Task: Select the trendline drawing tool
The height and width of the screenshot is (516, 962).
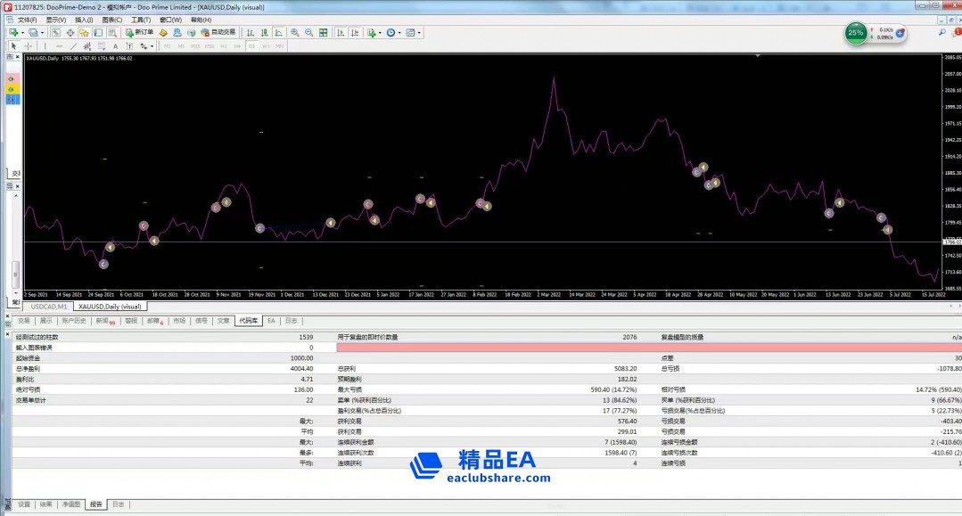Action: tap(73, 45)
